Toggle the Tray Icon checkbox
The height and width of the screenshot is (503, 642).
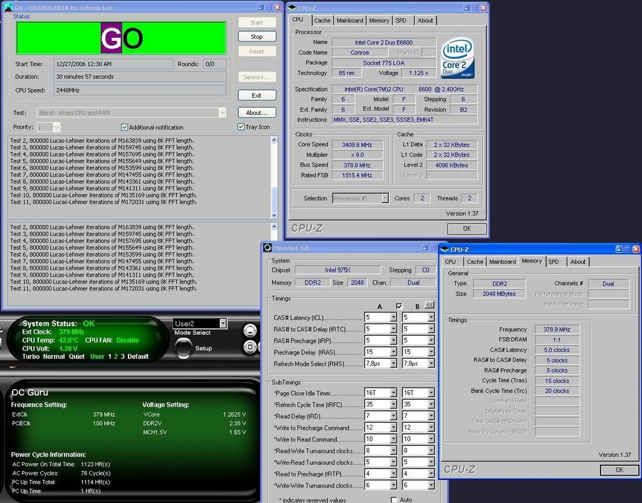(x=241, y=127)
